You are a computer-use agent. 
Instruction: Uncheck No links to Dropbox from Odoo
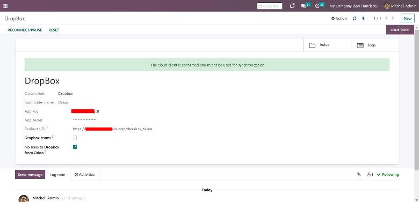75,147
